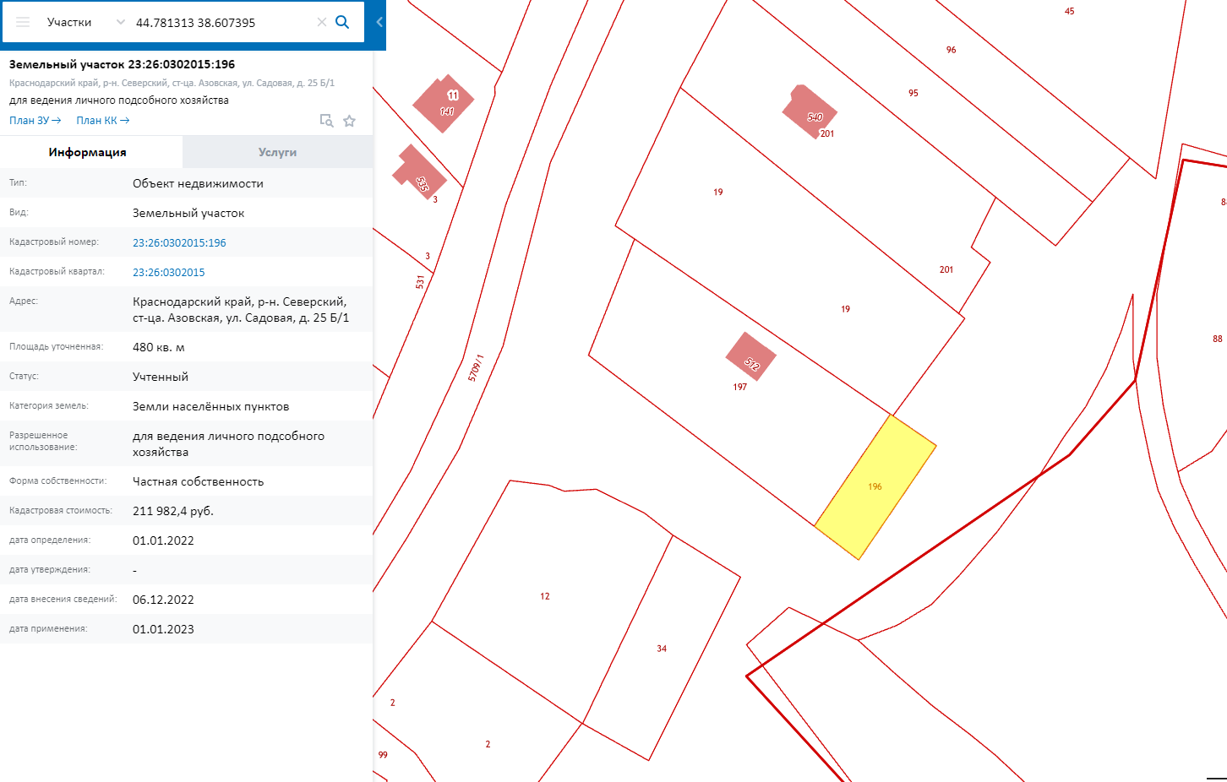Click type value Объект недвижимости
Image resolution: width=1227 pixels, height=782 pixels.
click(198, 183)
